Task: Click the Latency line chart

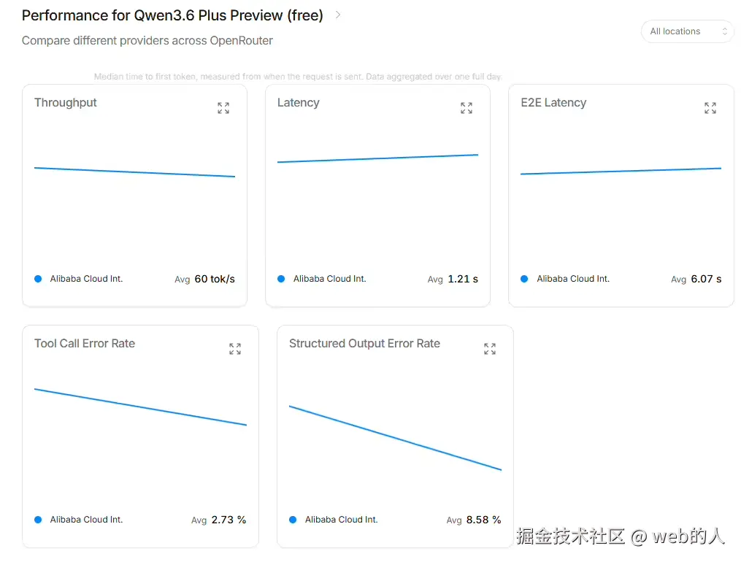Action: [x=377, y=158]
